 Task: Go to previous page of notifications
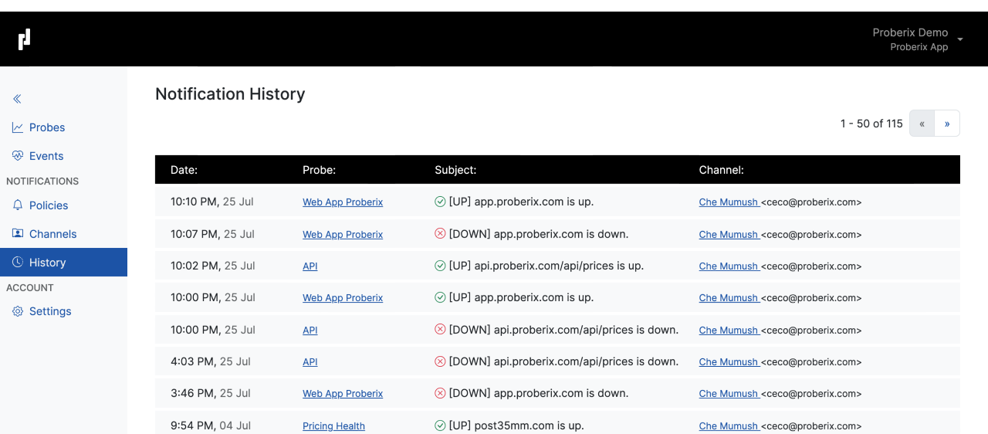(922, 124)
